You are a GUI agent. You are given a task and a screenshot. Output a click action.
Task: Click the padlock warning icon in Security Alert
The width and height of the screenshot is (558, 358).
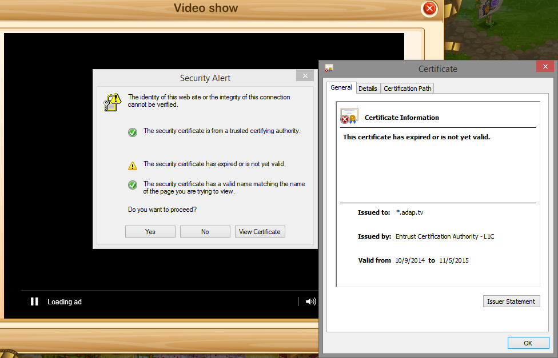(113, 102)
